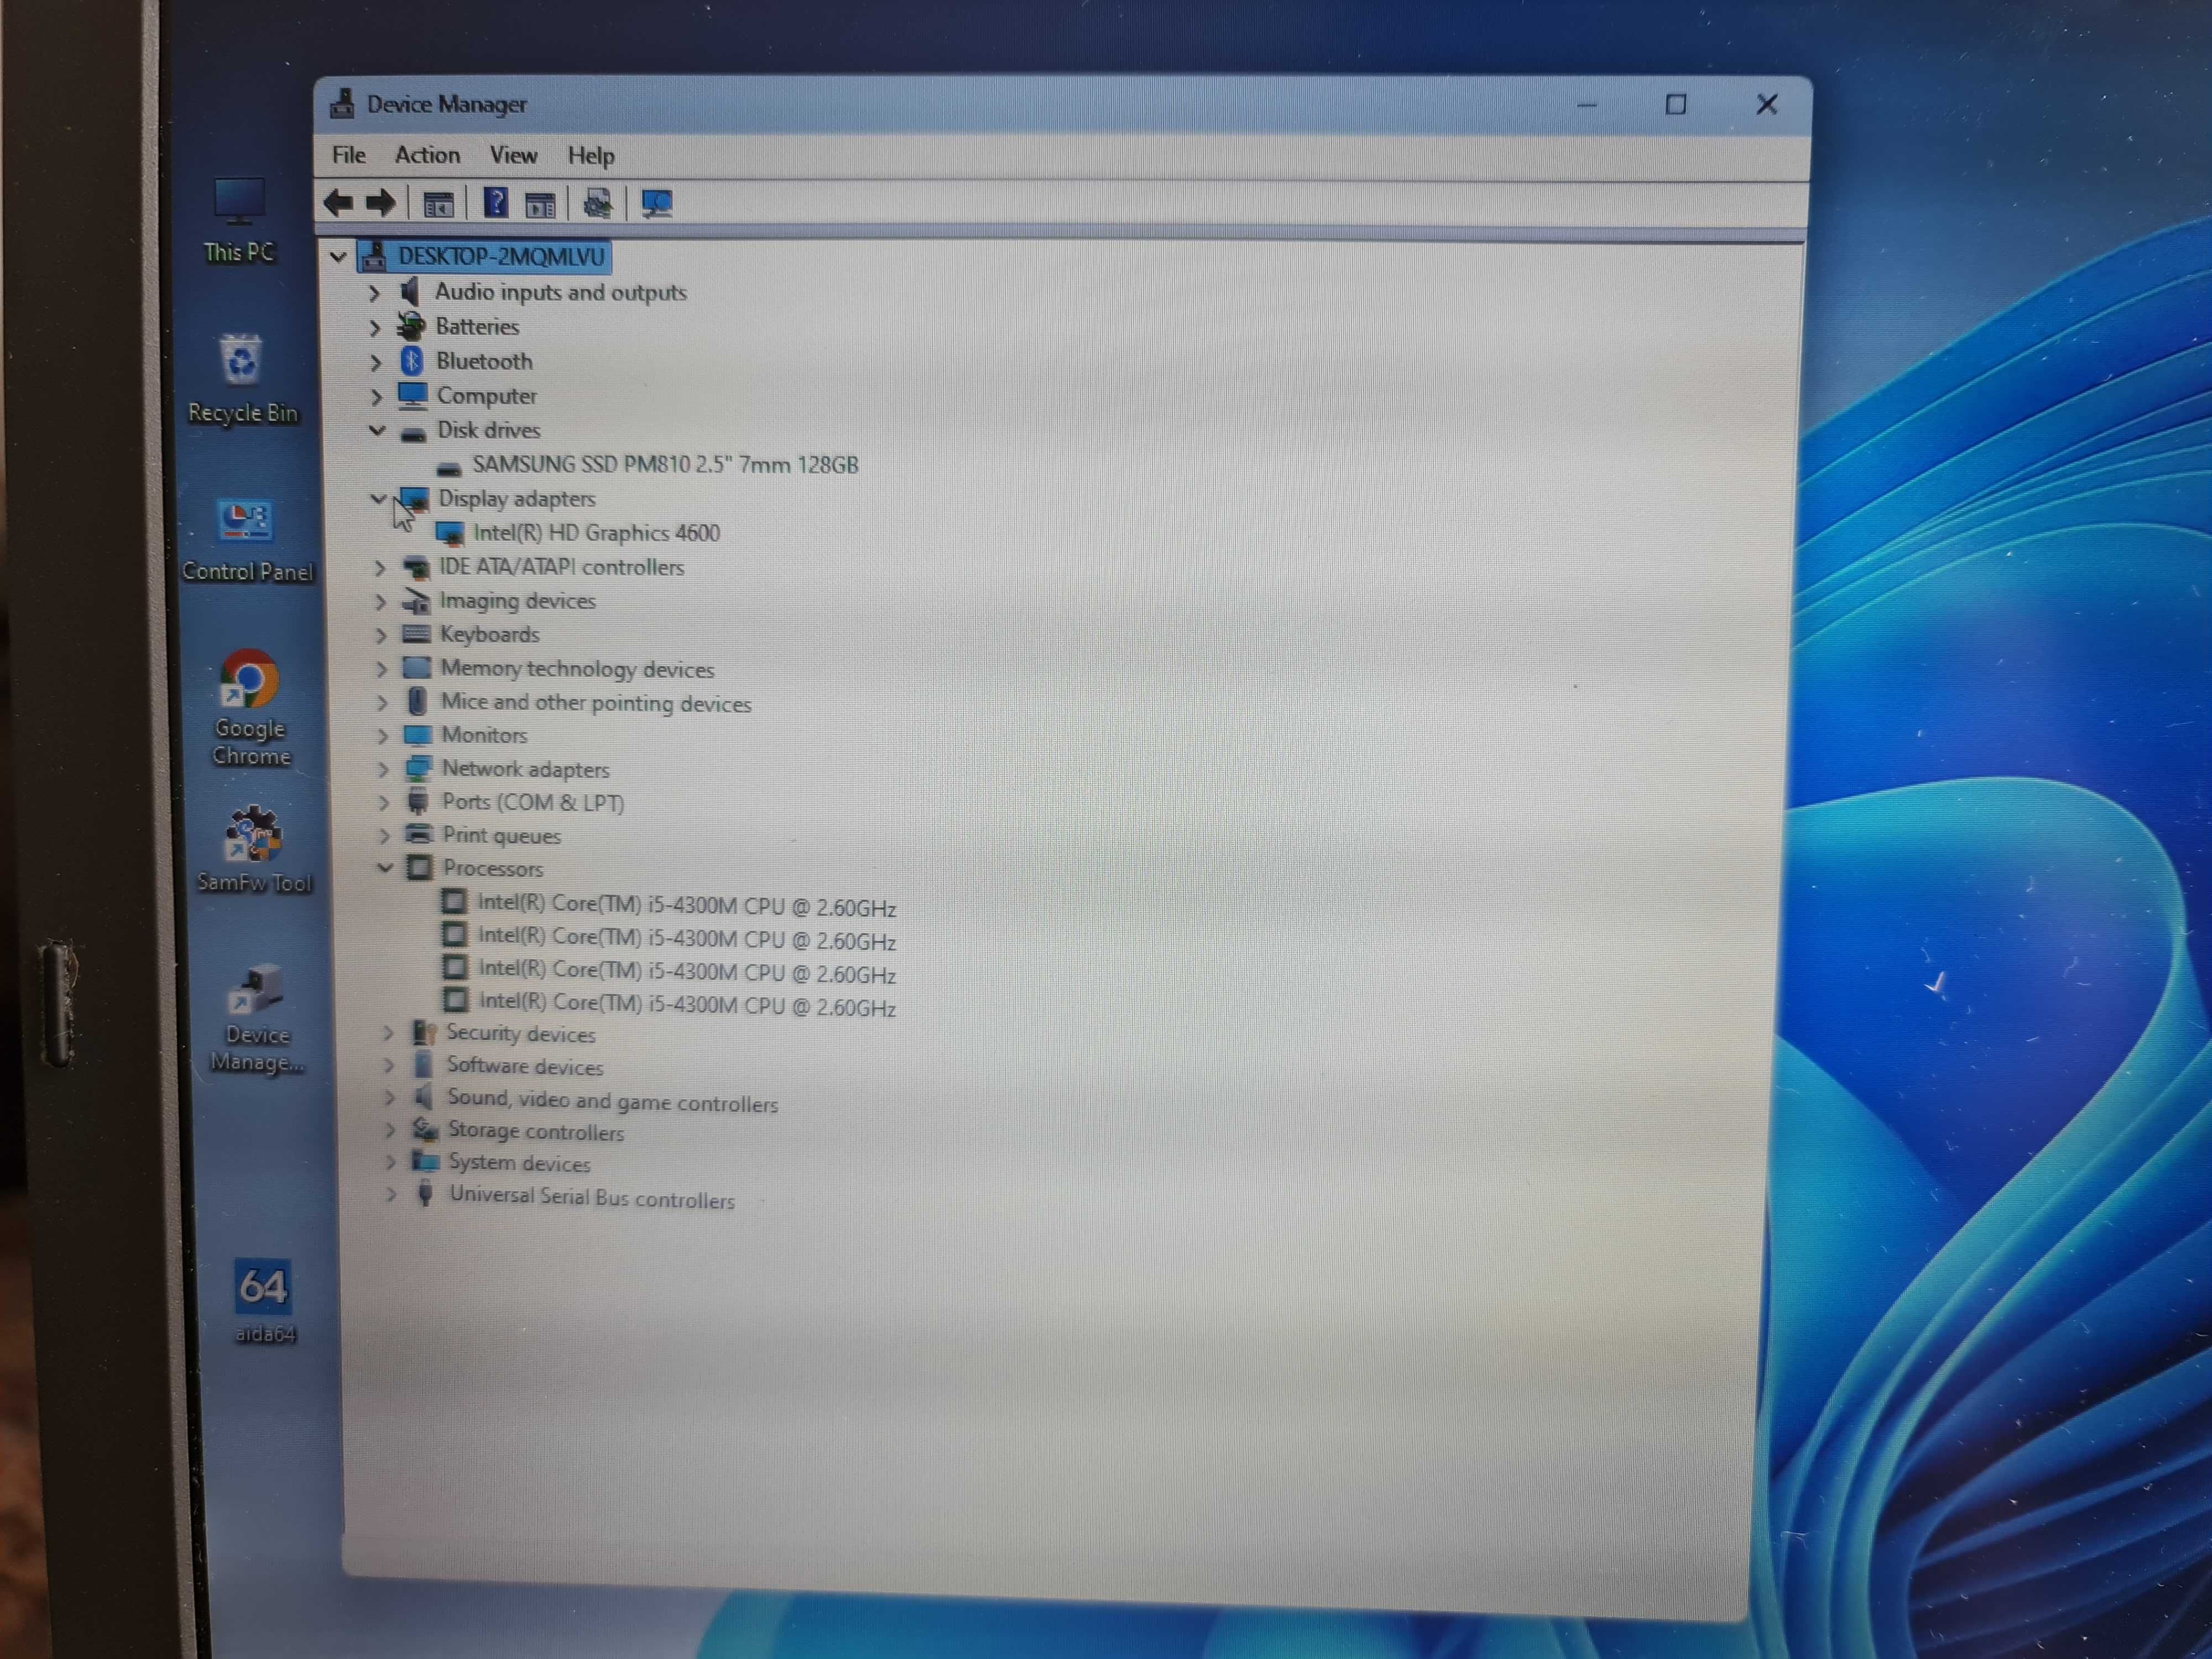Click the Monitors category icon
Image resolution: width=2212 pixels, height=1659 pixels.
pos(417,735)
